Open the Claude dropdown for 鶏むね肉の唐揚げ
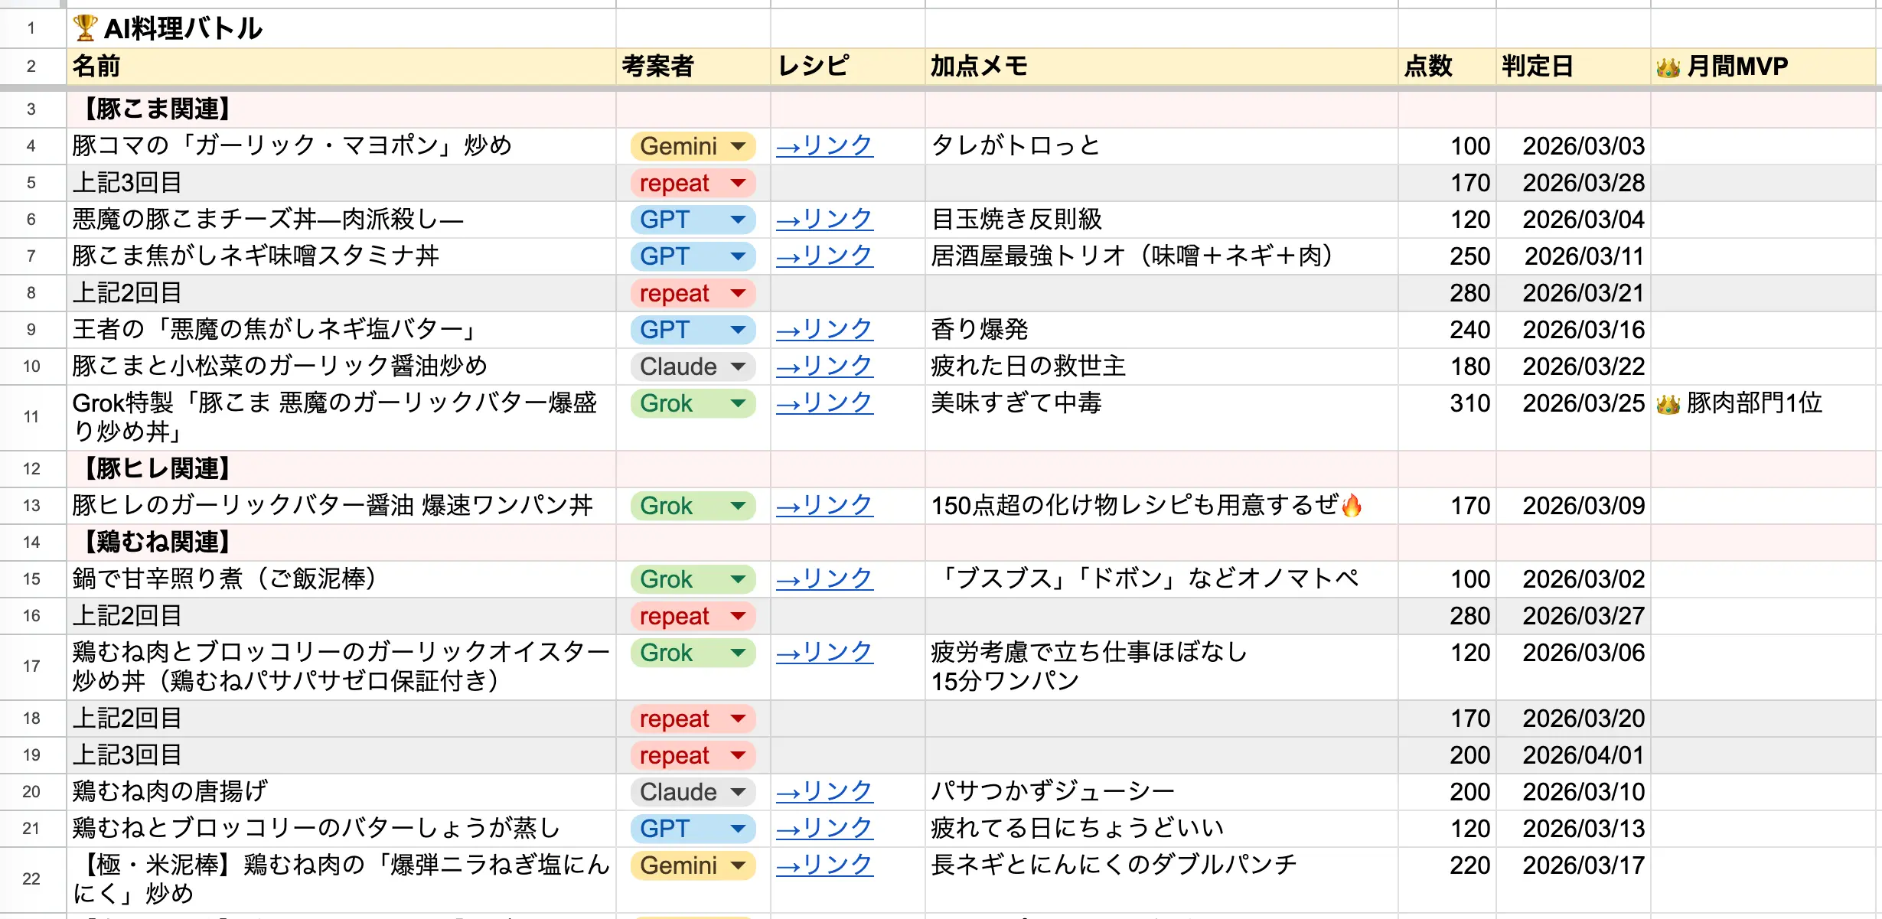1882x919 pixels. coord(690,792)
